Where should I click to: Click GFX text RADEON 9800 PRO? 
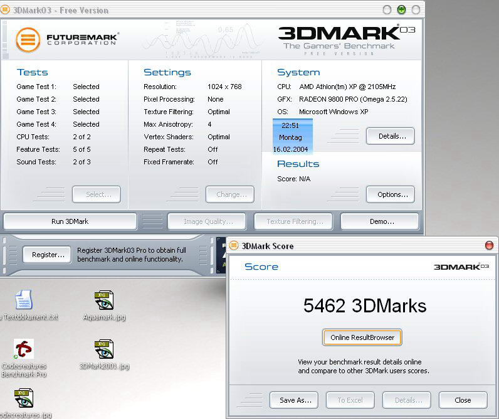(x=353, y=99)
